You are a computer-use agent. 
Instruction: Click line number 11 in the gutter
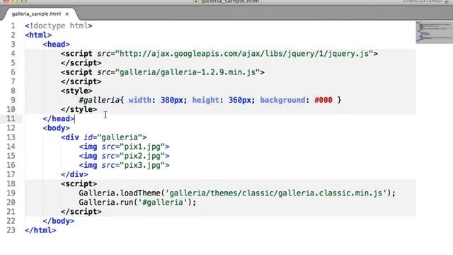click(11, 118)
